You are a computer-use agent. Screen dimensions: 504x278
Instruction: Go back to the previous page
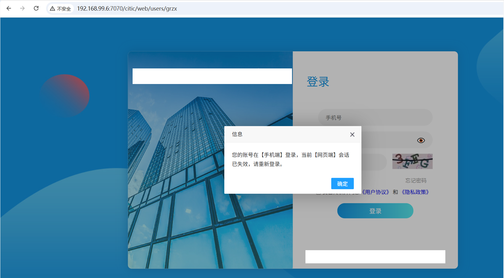9,9
